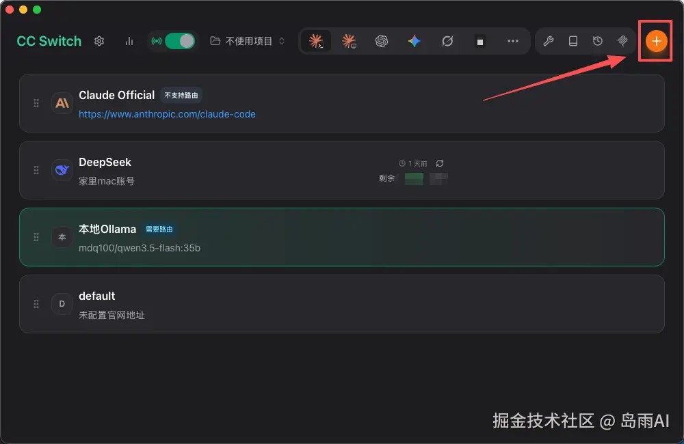
Task: Open the book prompts icon
Action: (573, 41)
